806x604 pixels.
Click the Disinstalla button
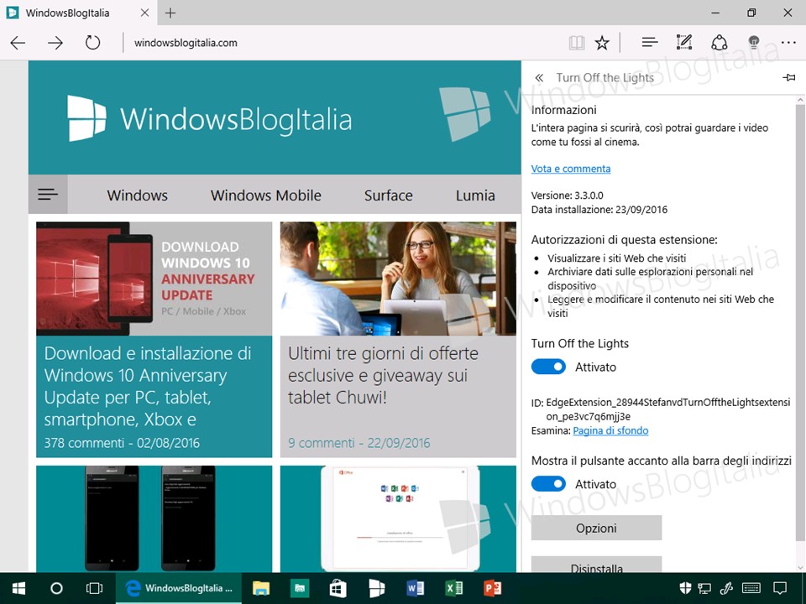pyautogui.click(x=596, y=565)
